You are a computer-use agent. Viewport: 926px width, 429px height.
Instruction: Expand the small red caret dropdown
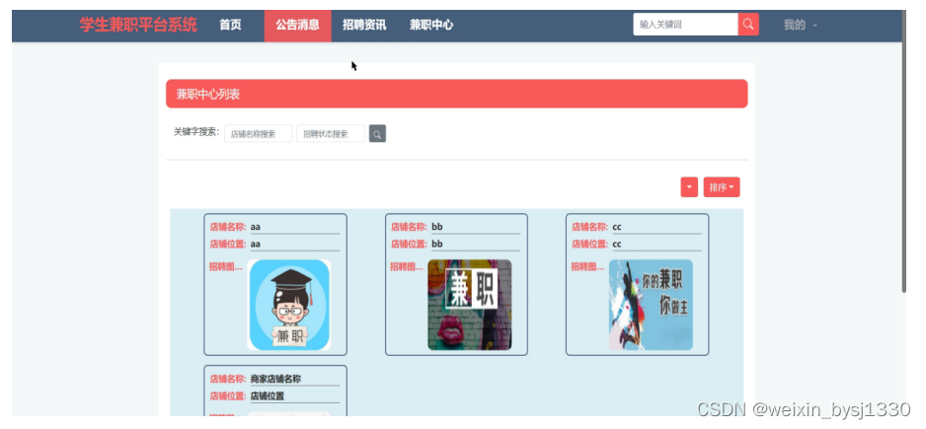pos(689,187)
